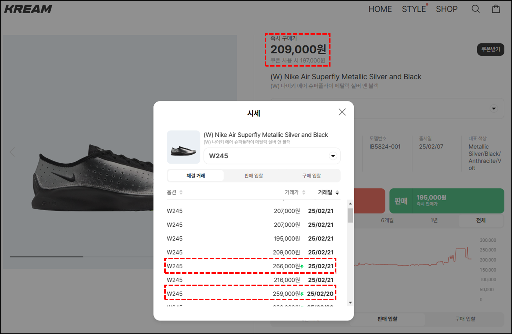512x334 pixels.
Task: Click 209,000원 in the trade list
Action: coord(286,253)
